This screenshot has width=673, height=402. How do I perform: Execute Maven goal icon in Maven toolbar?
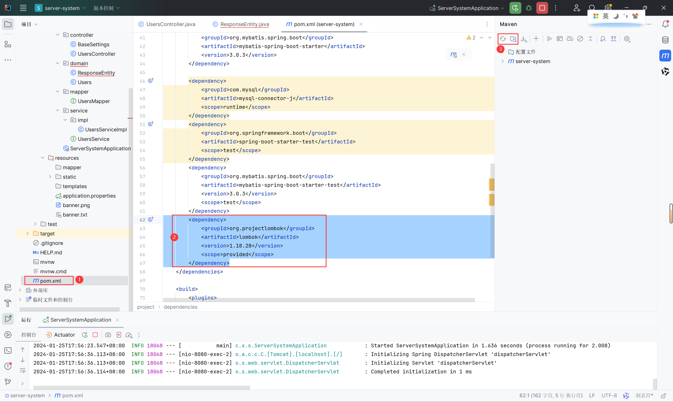click(560, 39)
